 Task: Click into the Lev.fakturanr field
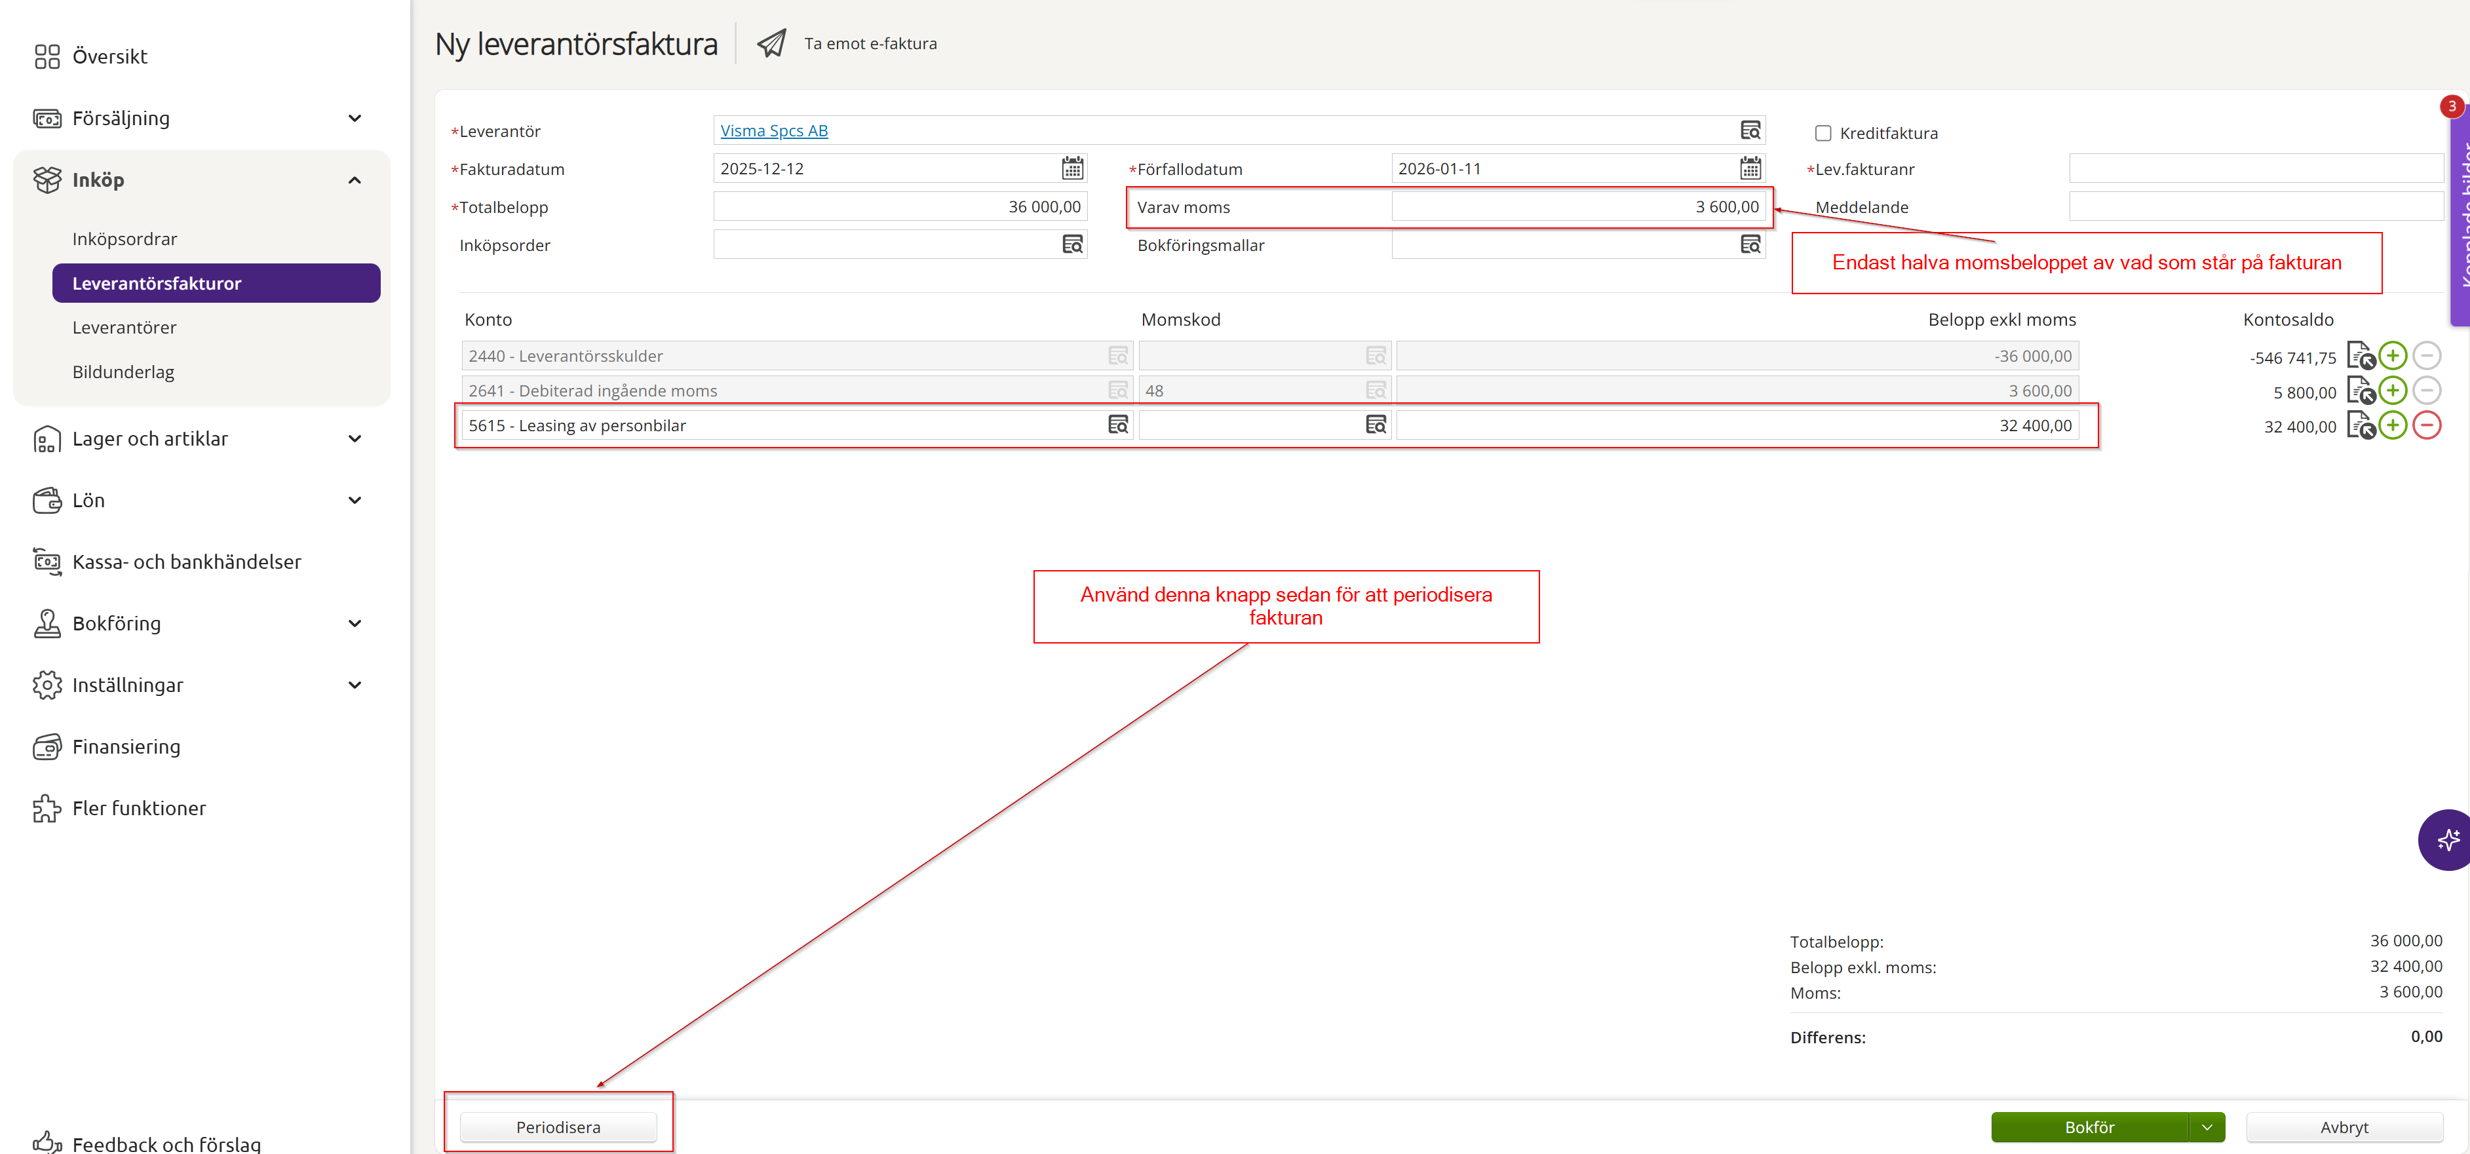[x=2254, y=168]
